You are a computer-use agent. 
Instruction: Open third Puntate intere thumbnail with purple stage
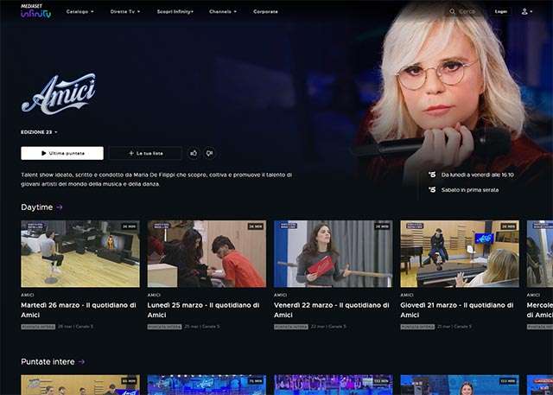[x=334, y=385]
